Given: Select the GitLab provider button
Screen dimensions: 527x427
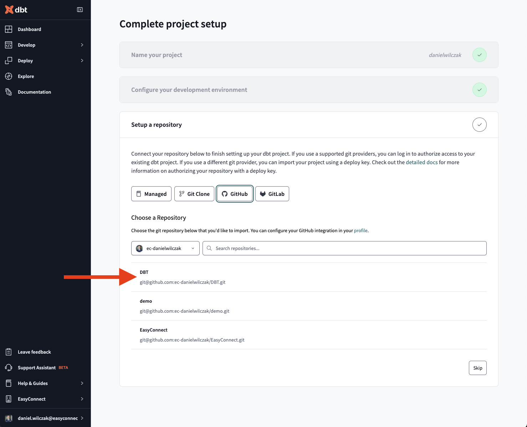Looking at the screenshot, I should point(272,194).
